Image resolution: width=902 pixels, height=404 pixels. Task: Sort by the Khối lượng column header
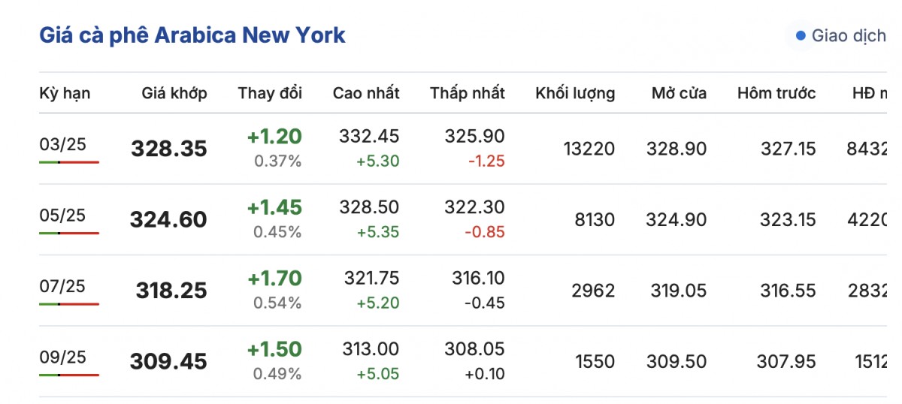[x=575, y=93]
